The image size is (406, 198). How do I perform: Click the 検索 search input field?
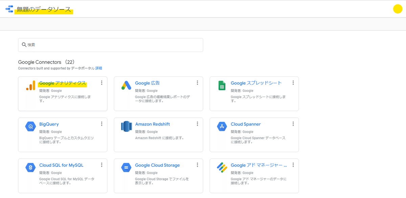[111, 45]
